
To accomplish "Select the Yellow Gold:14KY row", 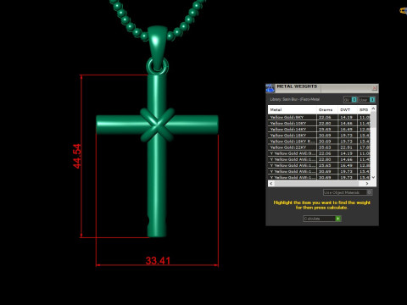I will click(319, 130).
